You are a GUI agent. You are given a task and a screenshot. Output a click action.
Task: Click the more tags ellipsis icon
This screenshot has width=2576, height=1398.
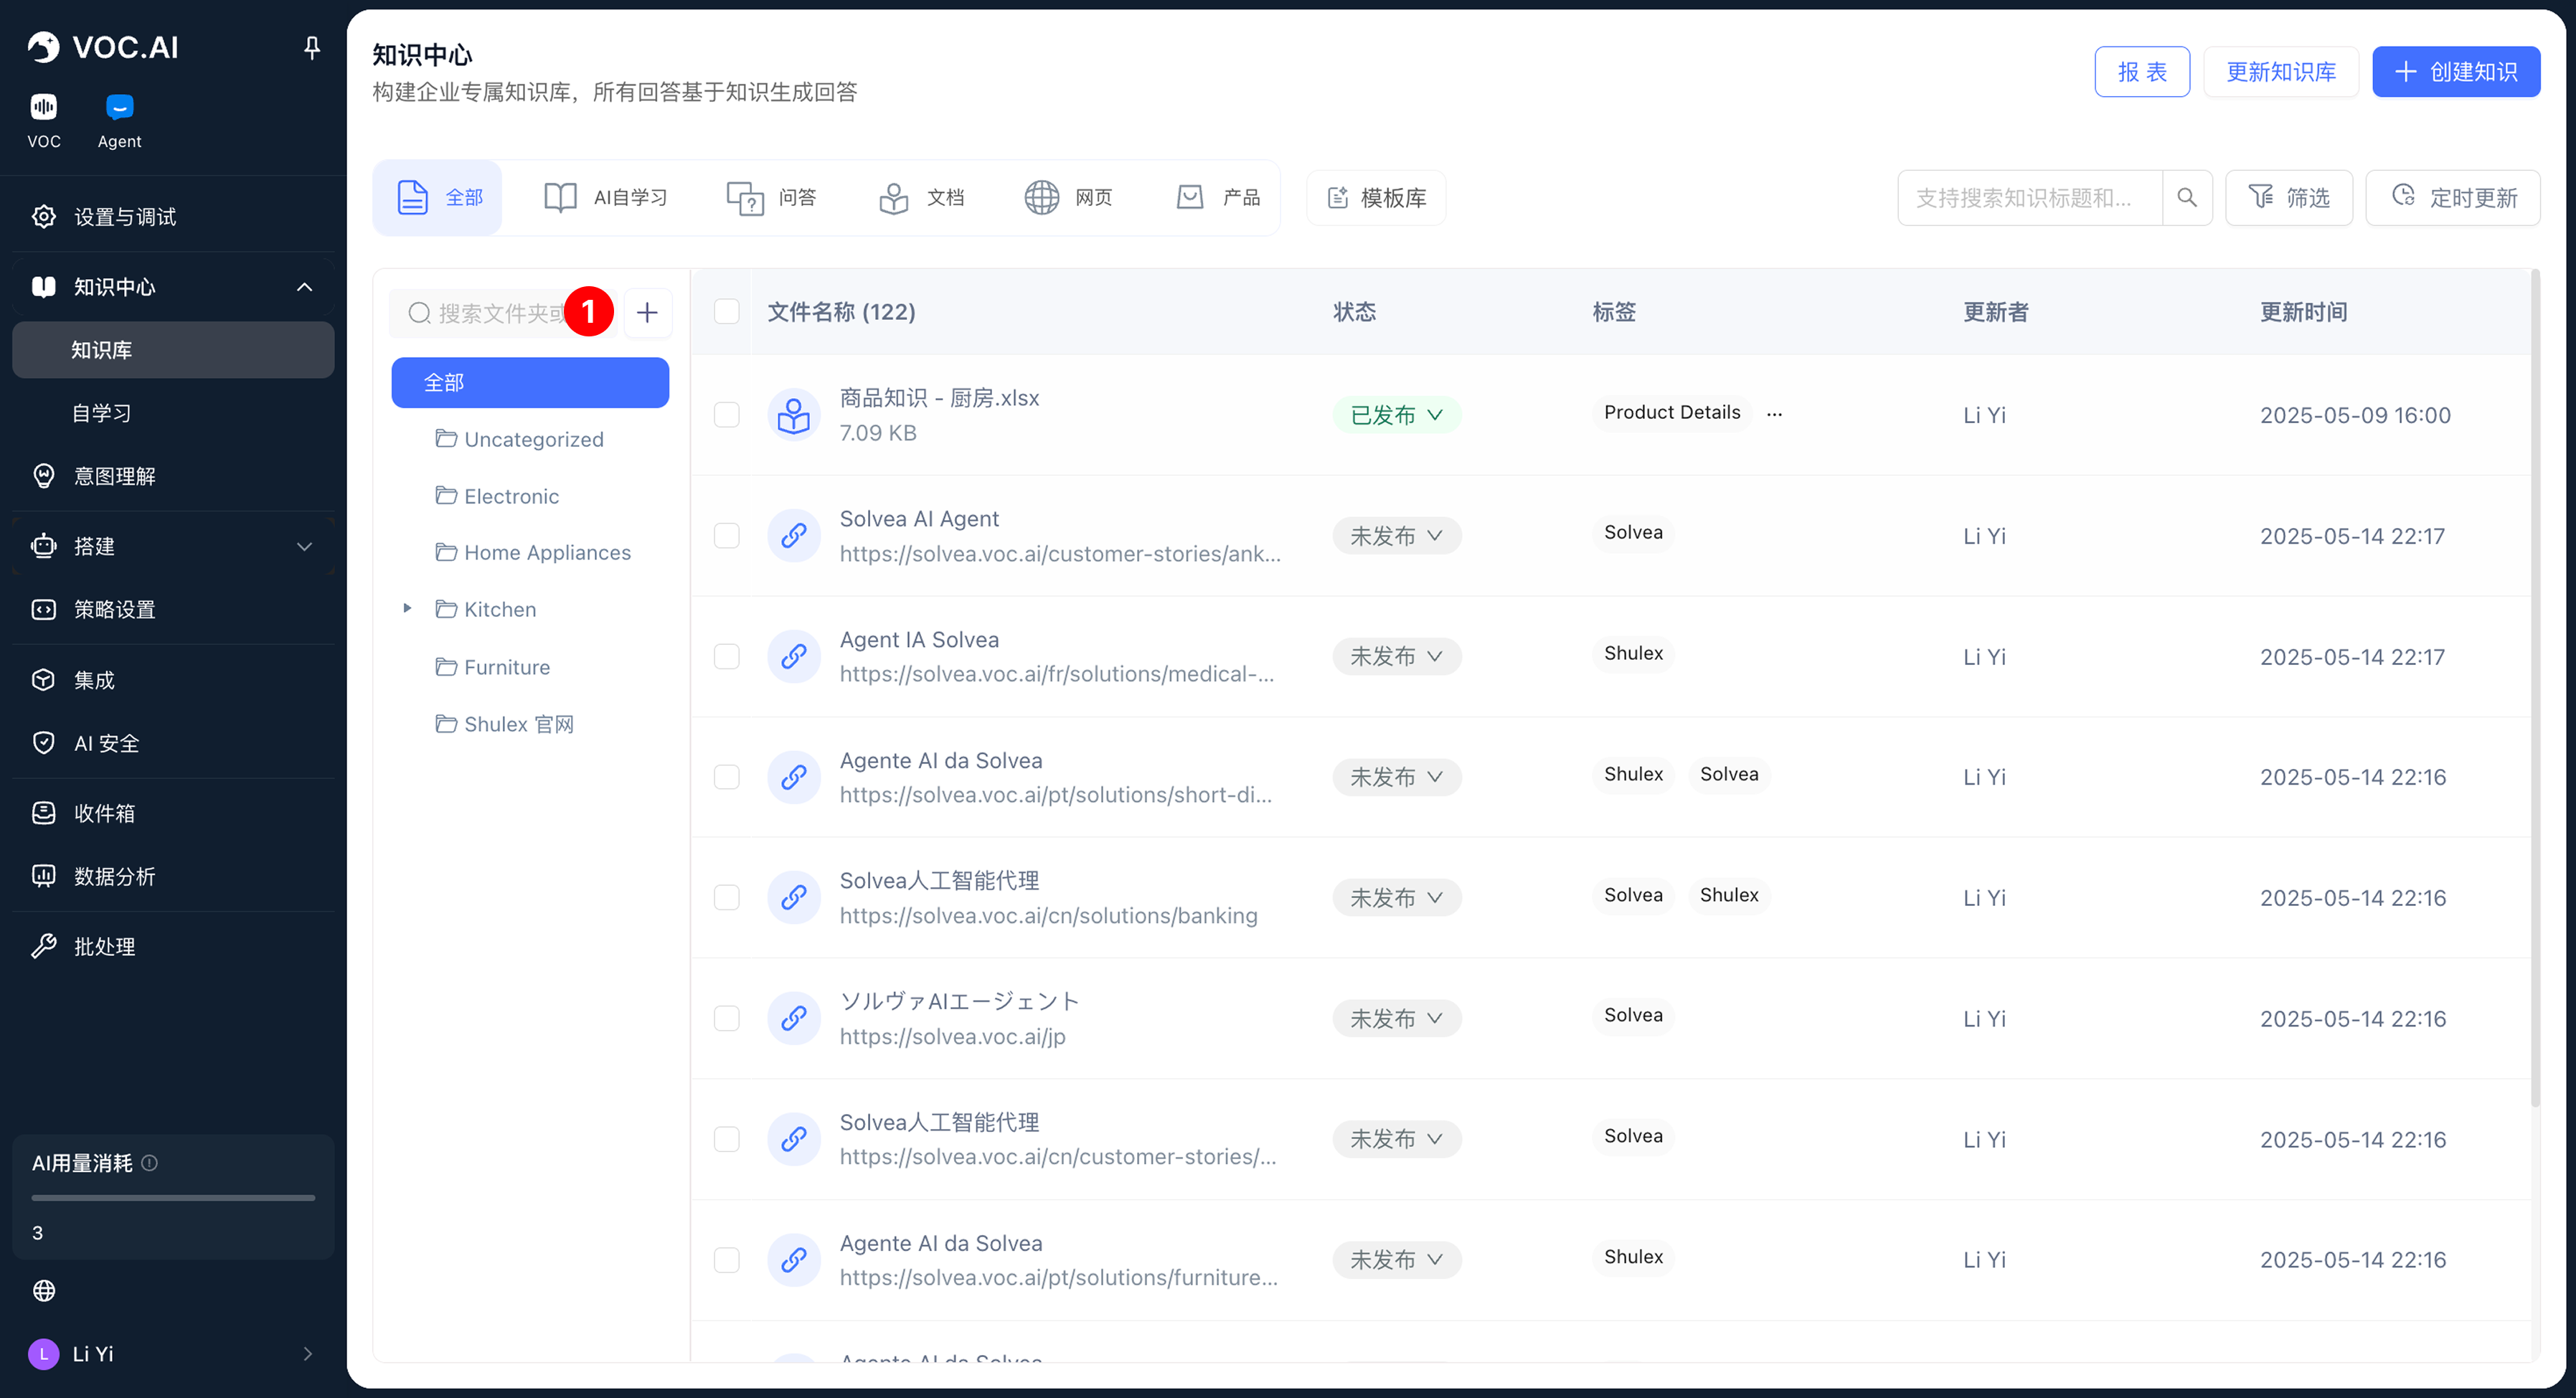click(1774, 414)
